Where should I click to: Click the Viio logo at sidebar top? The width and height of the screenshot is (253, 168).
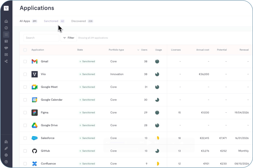pos(6,8)
